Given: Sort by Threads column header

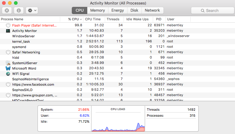Looking at the screenshot, I should (x=114, y=19).
